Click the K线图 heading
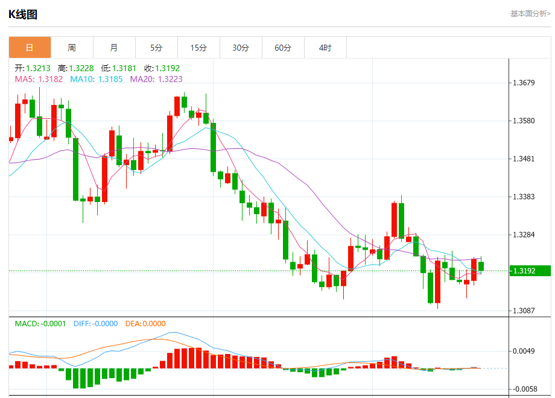This screenshot has width=555, height=398. point(23,14)
